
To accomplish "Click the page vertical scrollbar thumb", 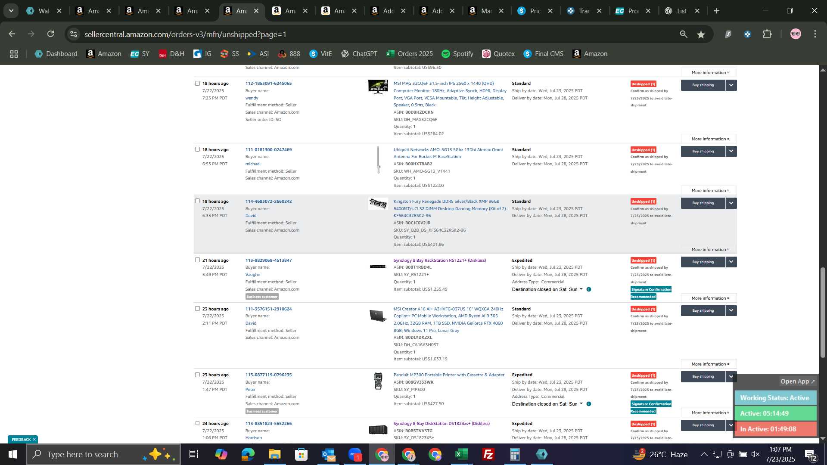I will 823,313.
